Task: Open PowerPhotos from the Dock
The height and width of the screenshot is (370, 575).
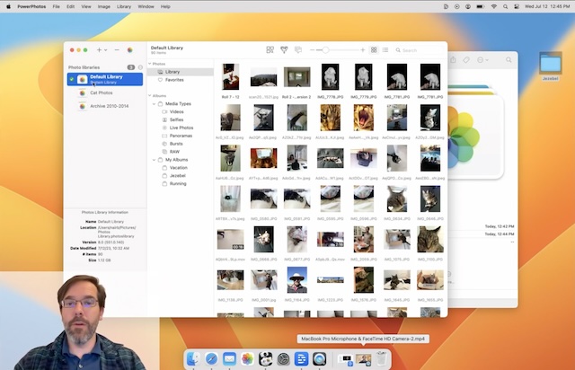Action: pos(265,358)
